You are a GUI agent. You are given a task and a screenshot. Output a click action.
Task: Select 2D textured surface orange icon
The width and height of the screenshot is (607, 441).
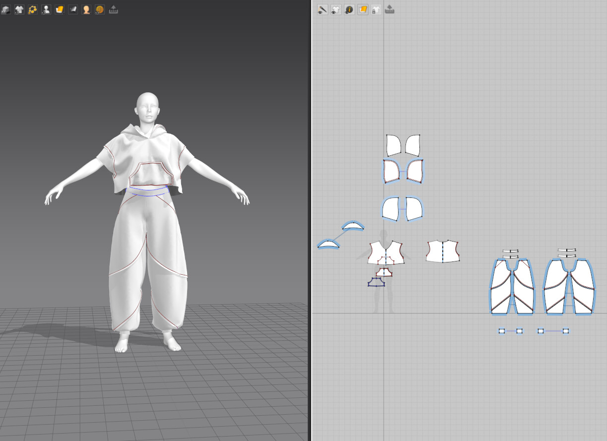(x=363, y=9)
